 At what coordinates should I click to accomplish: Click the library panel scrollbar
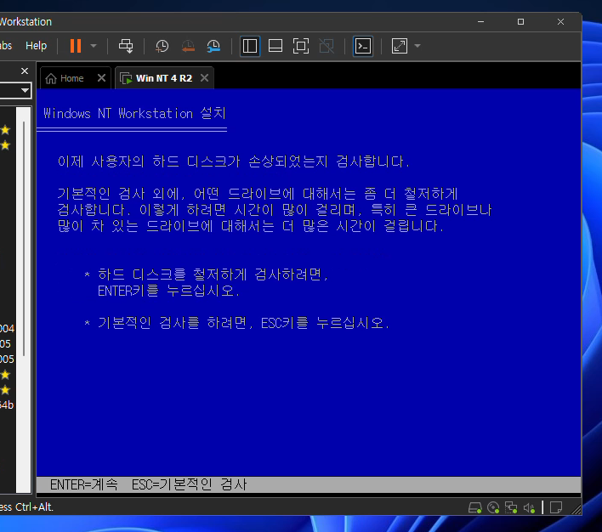[x=24, y=238]
